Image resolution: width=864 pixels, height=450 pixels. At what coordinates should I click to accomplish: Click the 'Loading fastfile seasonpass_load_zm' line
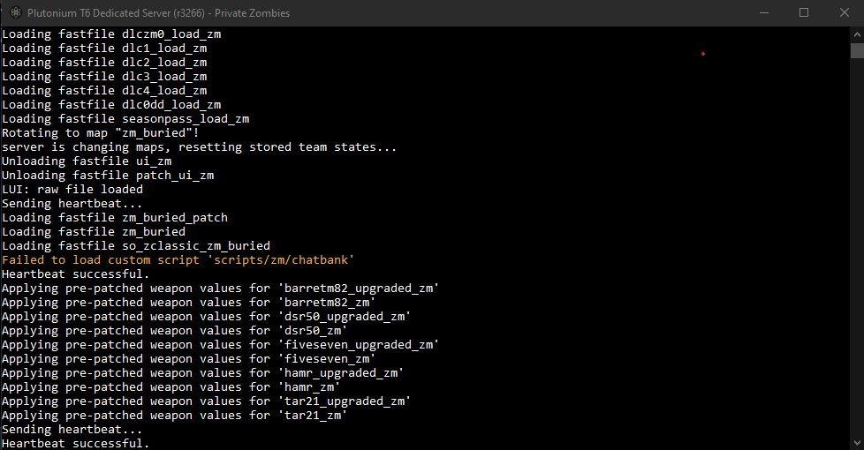[x=125, y=118]
